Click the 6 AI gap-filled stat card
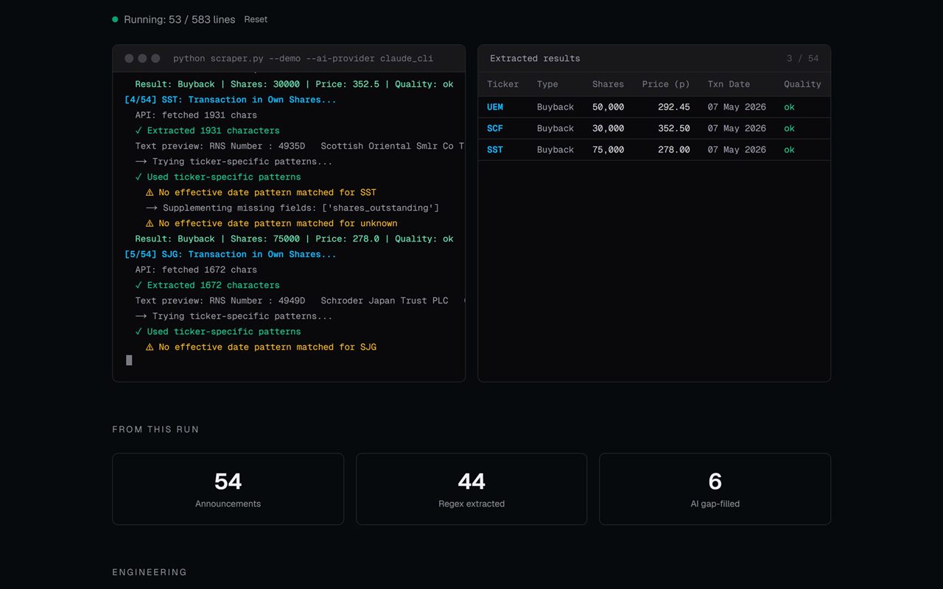 click(x=715, y=489)
